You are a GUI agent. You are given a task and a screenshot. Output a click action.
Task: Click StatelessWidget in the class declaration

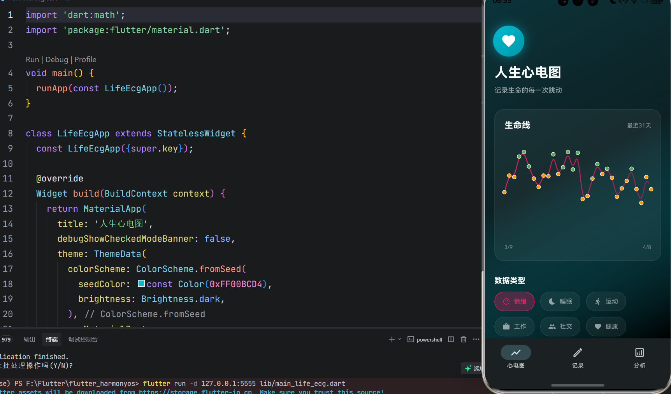pyautogui.click(x=196, y=133)
